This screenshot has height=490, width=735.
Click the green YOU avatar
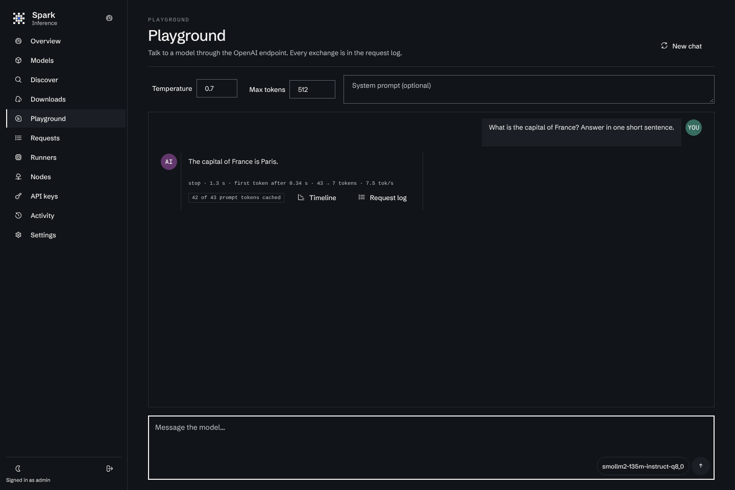[x=694, y=128]
